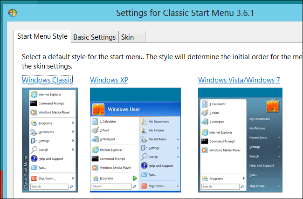Click Search box in Windows Classic preview

pyautogui.click(x=49, y=186)
